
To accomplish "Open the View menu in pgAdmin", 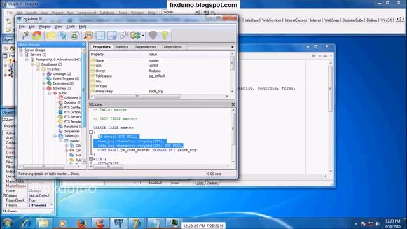I will [58, 27].
